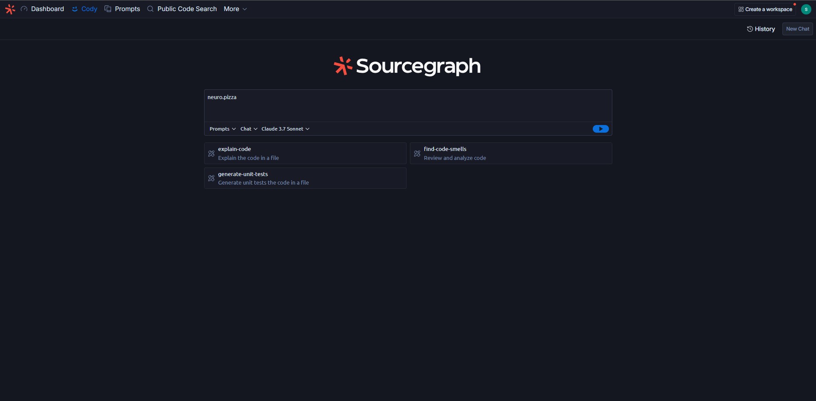
Task: Open the Chat mode dropdown
Action: [x=249, y=129]
